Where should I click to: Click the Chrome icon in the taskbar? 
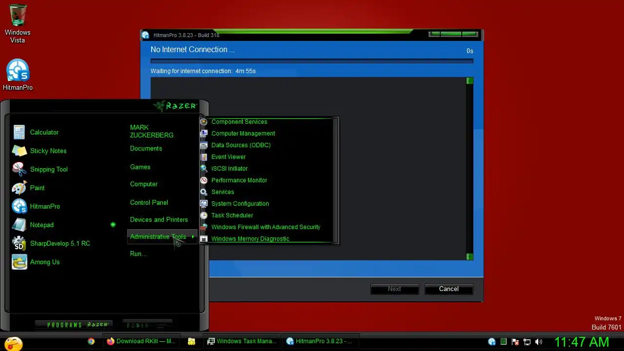(91, 341)
